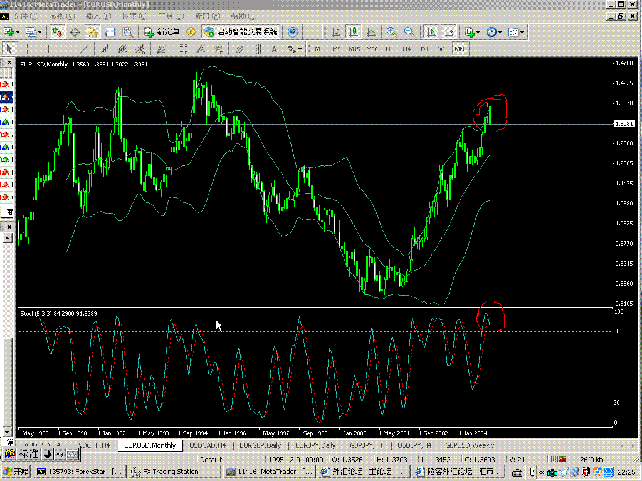Select the H4 timeframe button

tap(407, 49)
